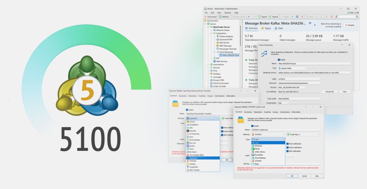367x189 pixels.
Task: Click the Refresh toolbar button
Action: 224,17
